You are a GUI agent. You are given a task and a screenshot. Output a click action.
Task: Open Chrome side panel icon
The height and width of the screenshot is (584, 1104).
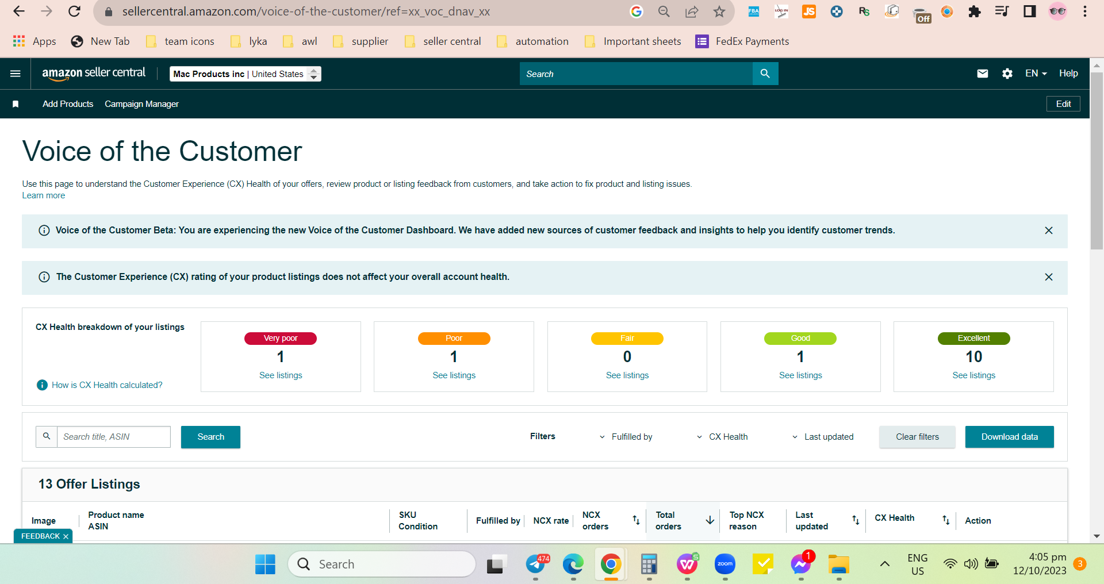(1030, 11)
